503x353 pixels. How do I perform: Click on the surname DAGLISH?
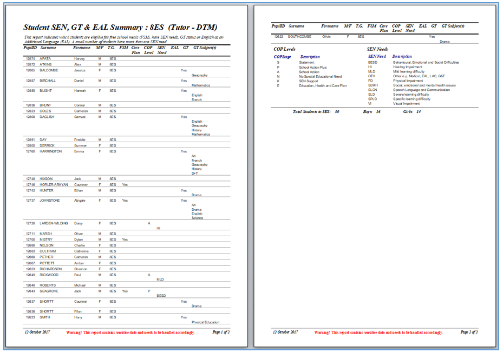coord(47,117)
